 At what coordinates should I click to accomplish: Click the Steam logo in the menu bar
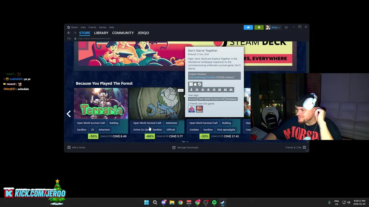click(x=69, y=27)
